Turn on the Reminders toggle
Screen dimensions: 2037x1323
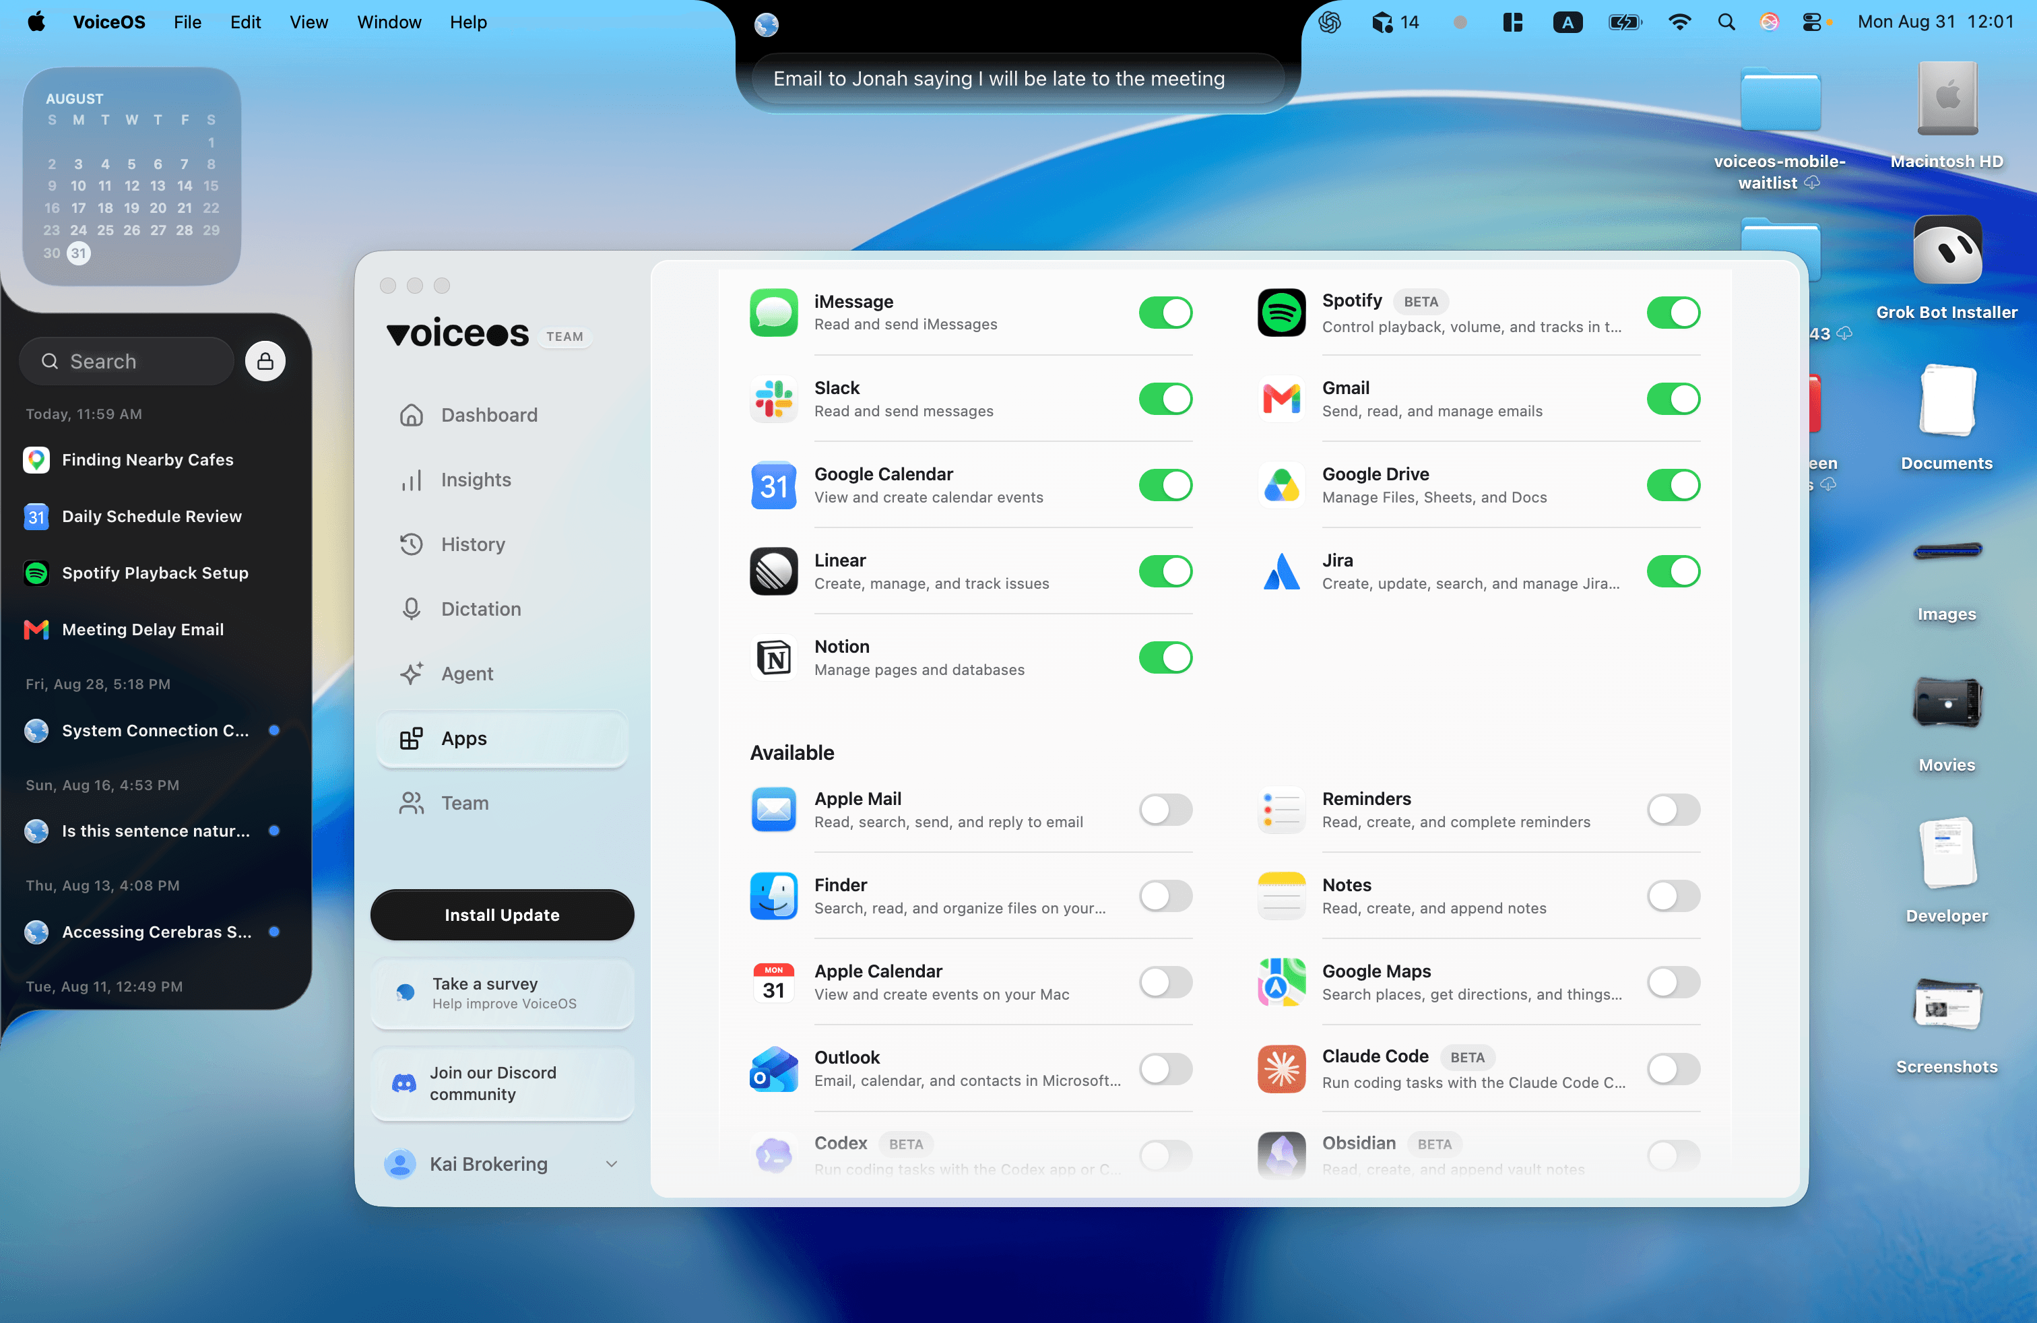point(1673,810)
